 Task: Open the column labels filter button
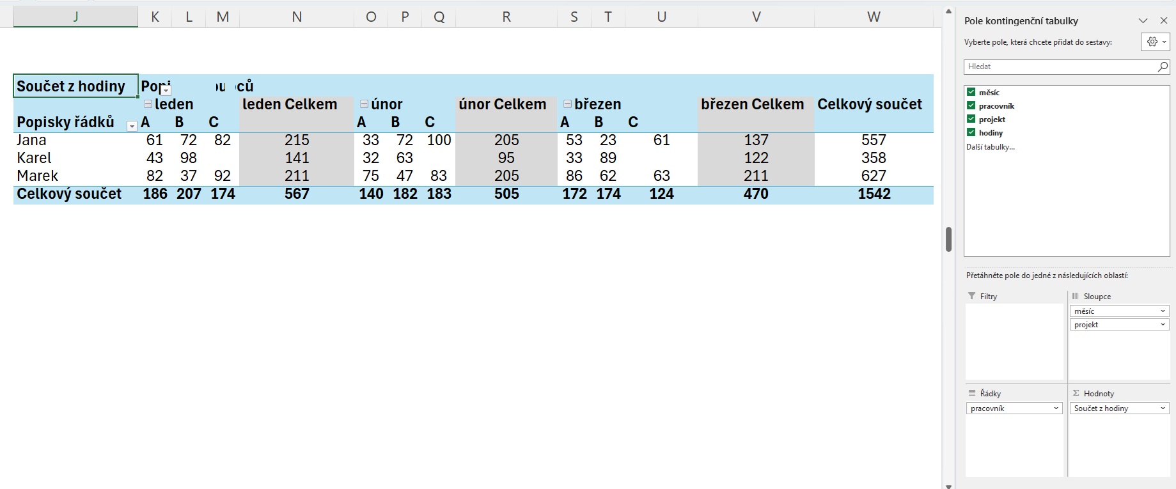(x=166, y=90)
